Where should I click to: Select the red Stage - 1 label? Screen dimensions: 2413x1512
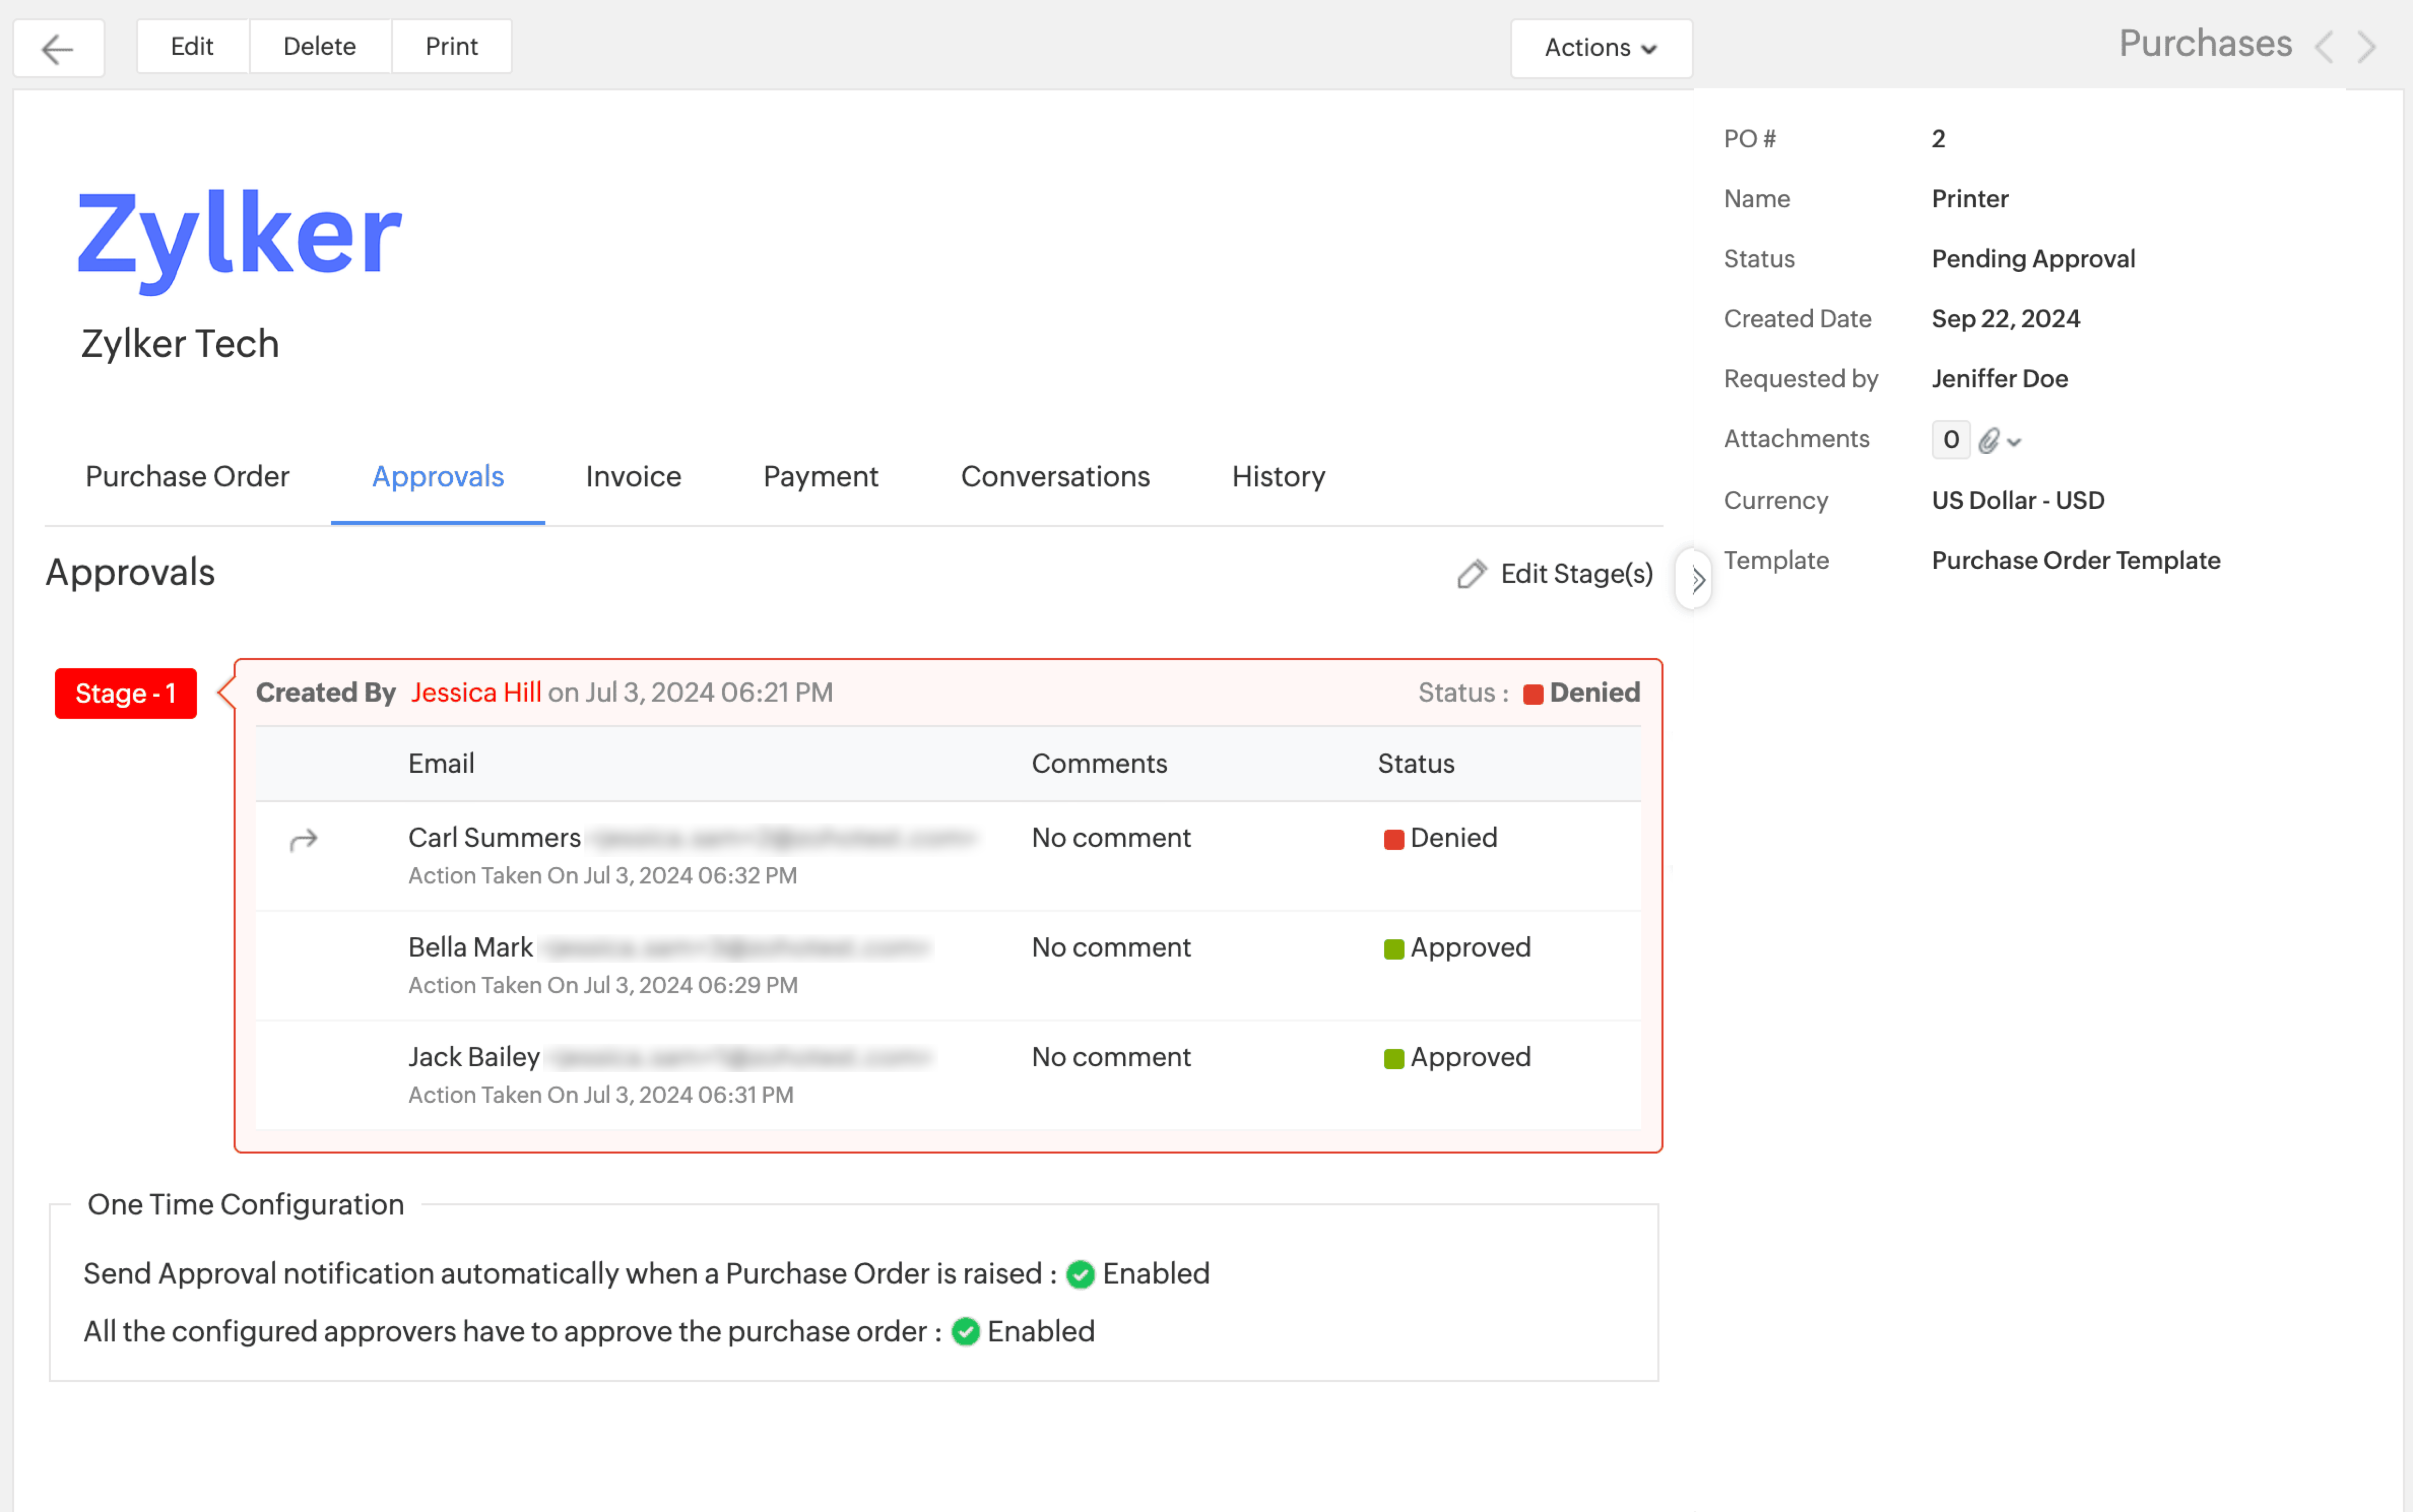point(126,694)
